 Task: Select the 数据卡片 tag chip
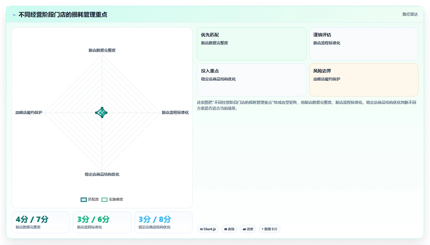click(x=270, y=229)
